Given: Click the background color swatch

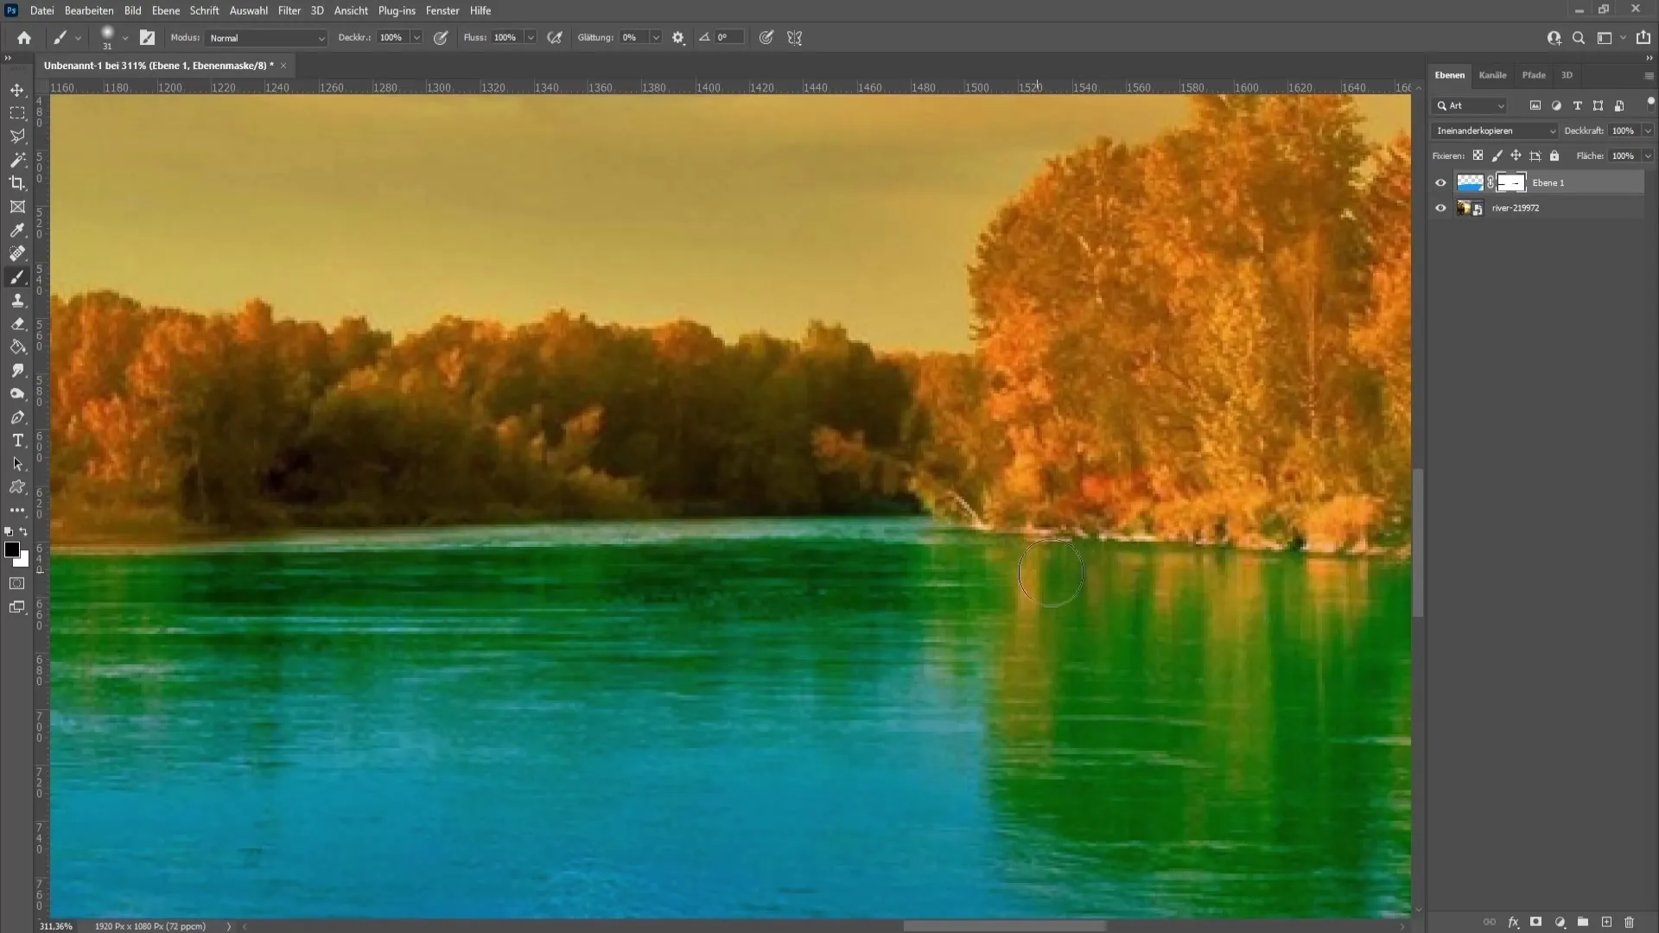Looking at the screenshot, I should pos(23,562).
